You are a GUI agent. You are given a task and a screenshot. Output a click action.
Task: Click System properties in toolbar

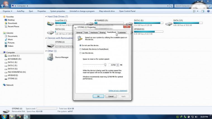pyautogui.click(x=58, y=11)
